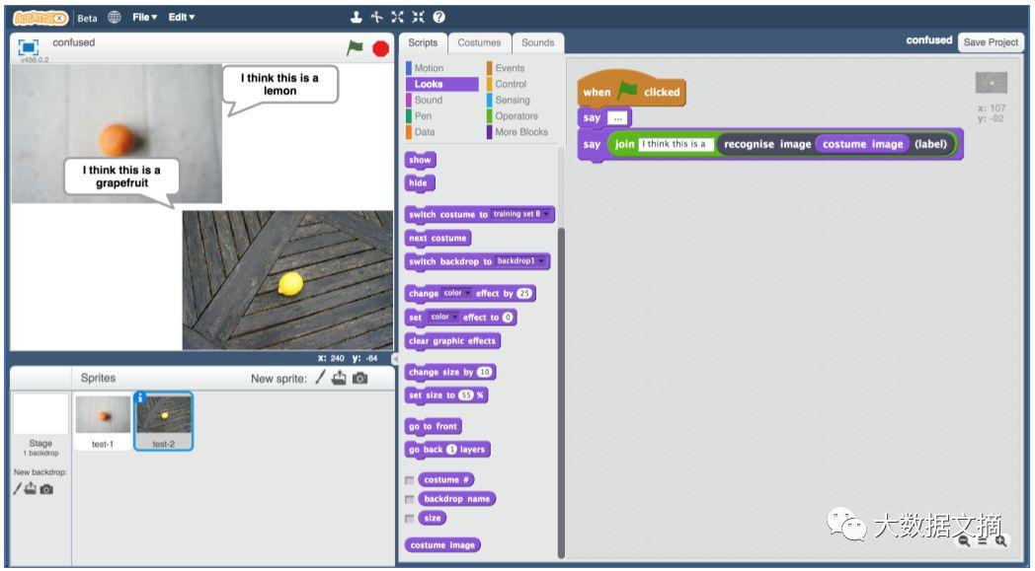This screenshot has width=1035, height=571.
Task: Open the File menu
Action: point(144,17)
